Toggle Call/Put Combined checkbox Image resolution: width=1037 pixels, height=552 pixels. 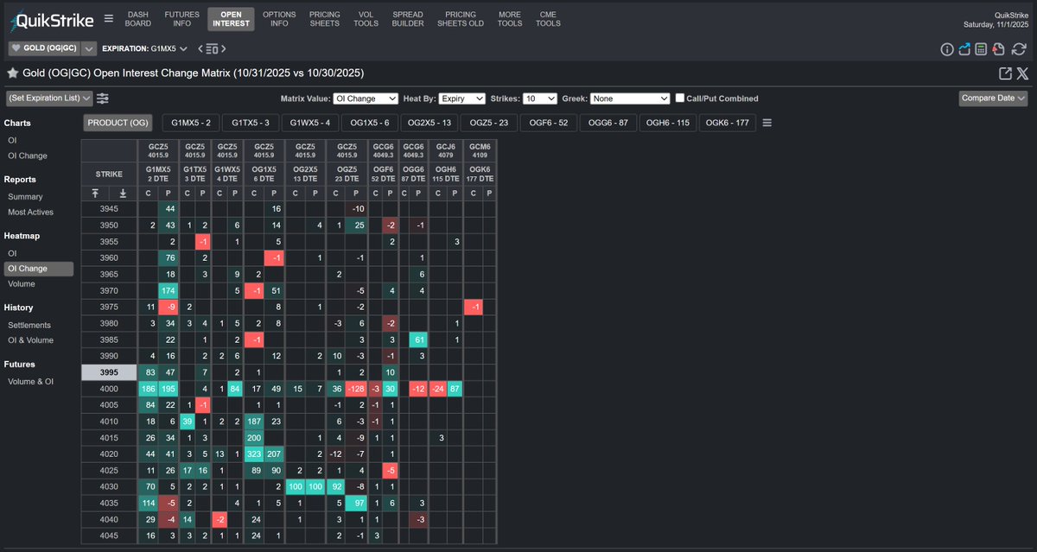click(x=680, y=98)
